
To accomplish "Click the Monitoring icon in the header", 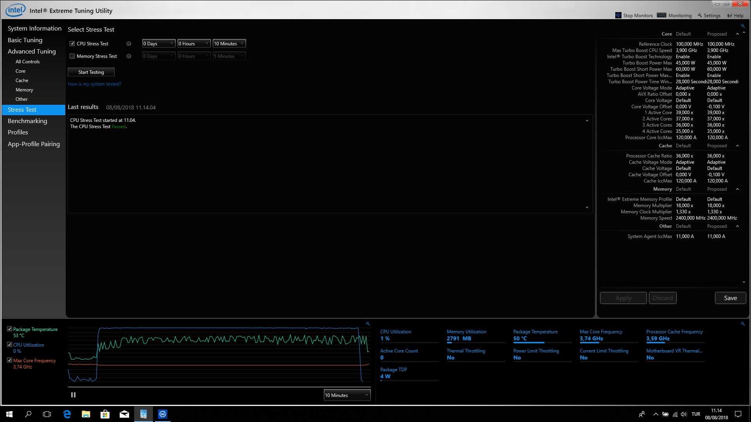I will pos(661,16).
